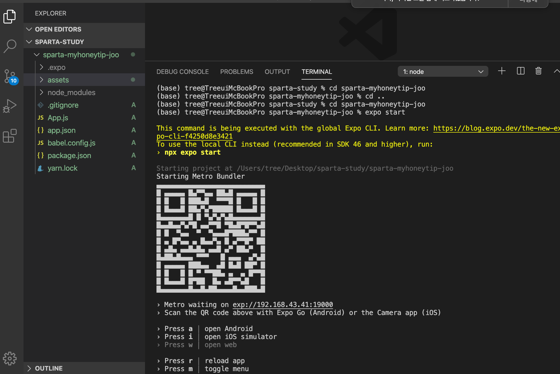This screenshot has height=374, width=560.
Task: Split the terminal pane
Action: pyautogui.click(x=520, y=71)
